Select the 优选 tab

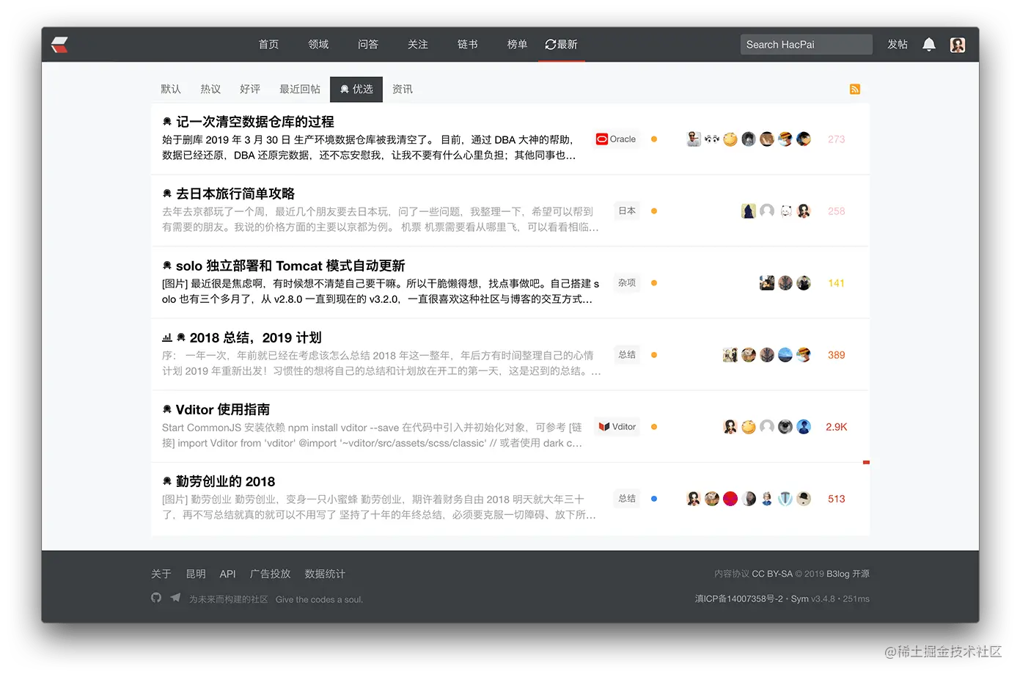356,89
